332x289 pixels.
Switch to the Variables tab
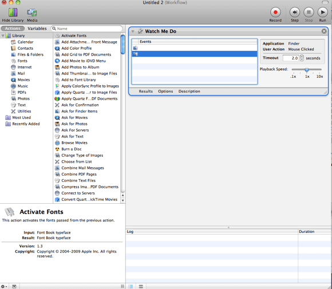point(37,29)
